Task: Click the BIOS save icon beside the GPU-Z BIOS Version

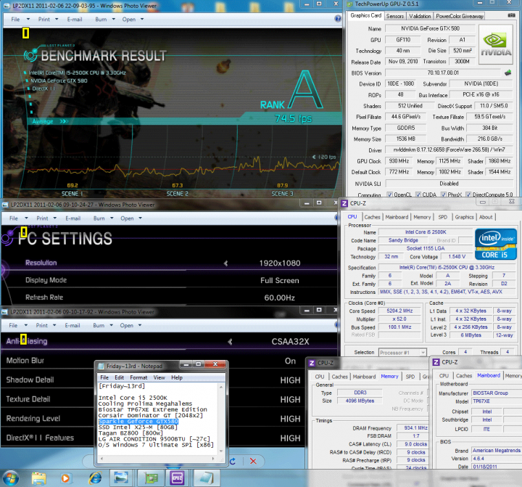Action: [507, 73]
